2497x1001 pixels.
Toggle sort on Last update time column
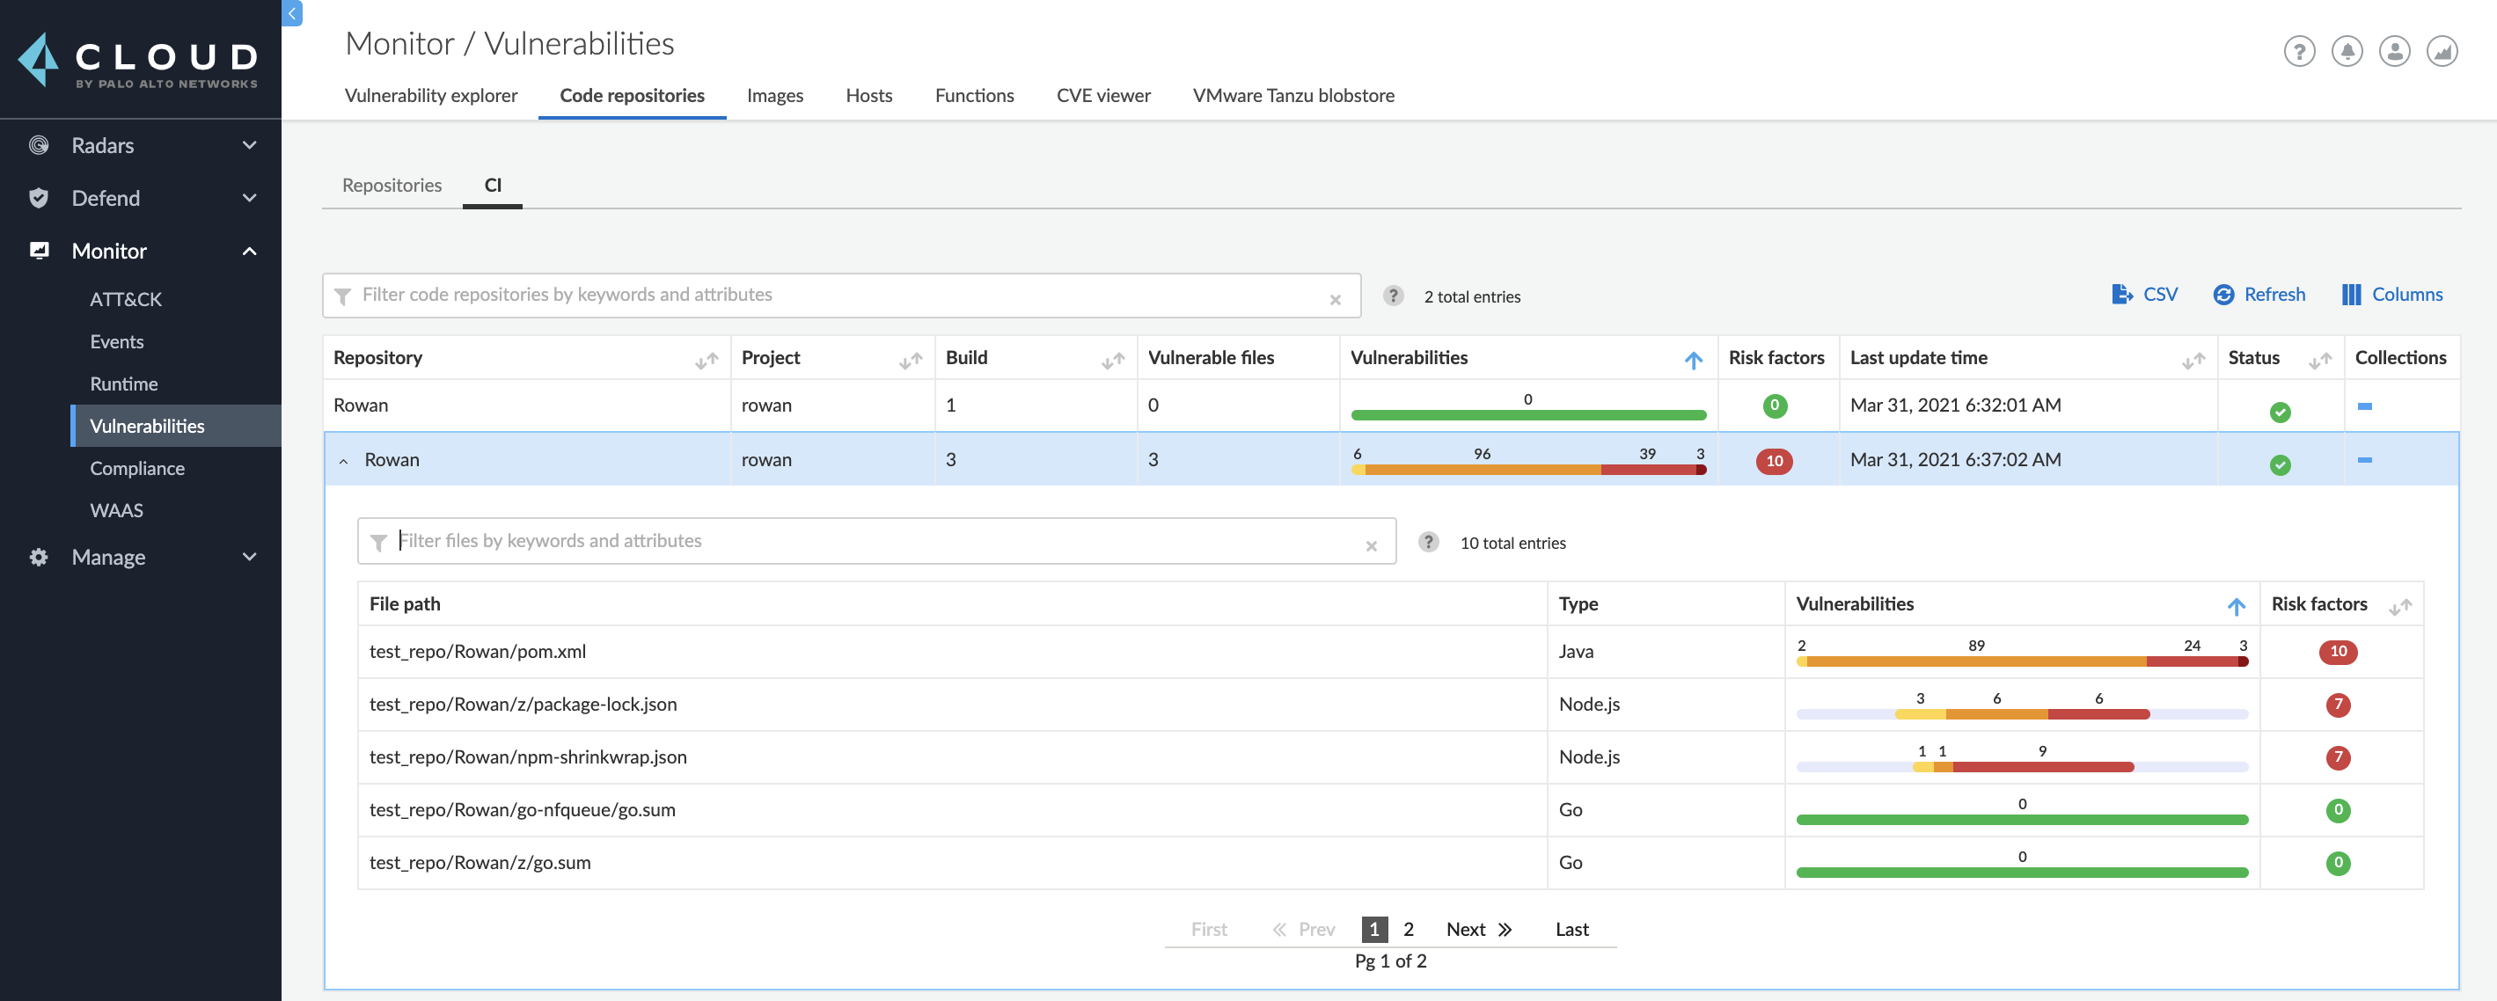click(x=2193, y=361)
